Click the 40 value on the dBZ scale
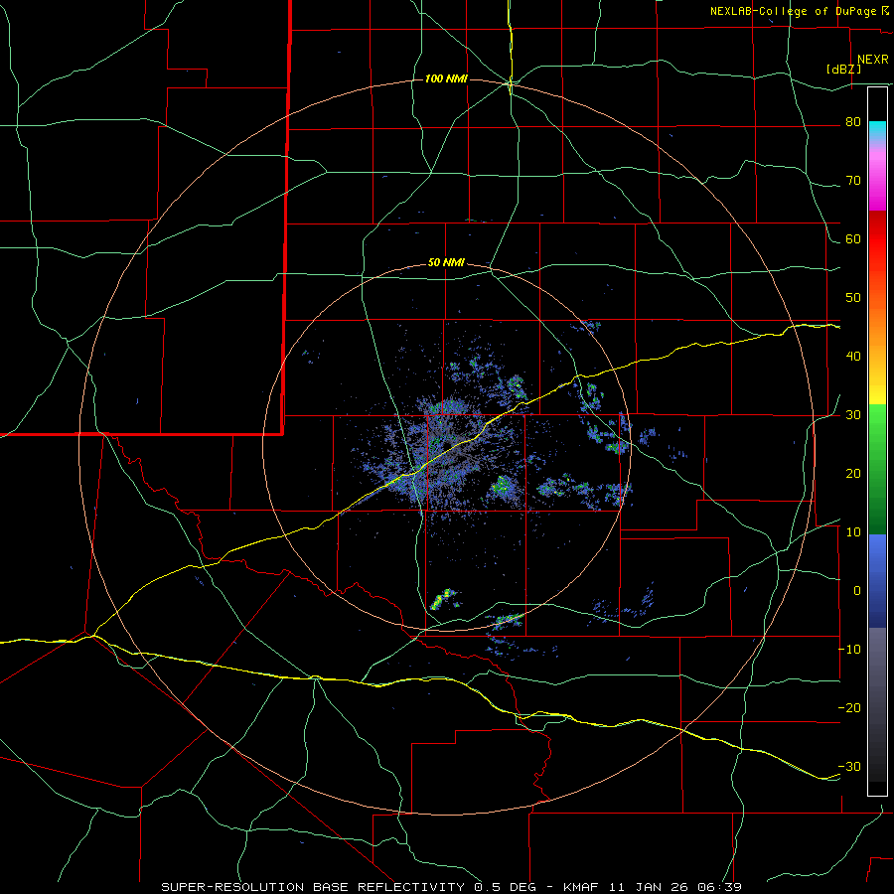This screenshot has height=894, width=894. pyautogui.click(x=853, y=357)
